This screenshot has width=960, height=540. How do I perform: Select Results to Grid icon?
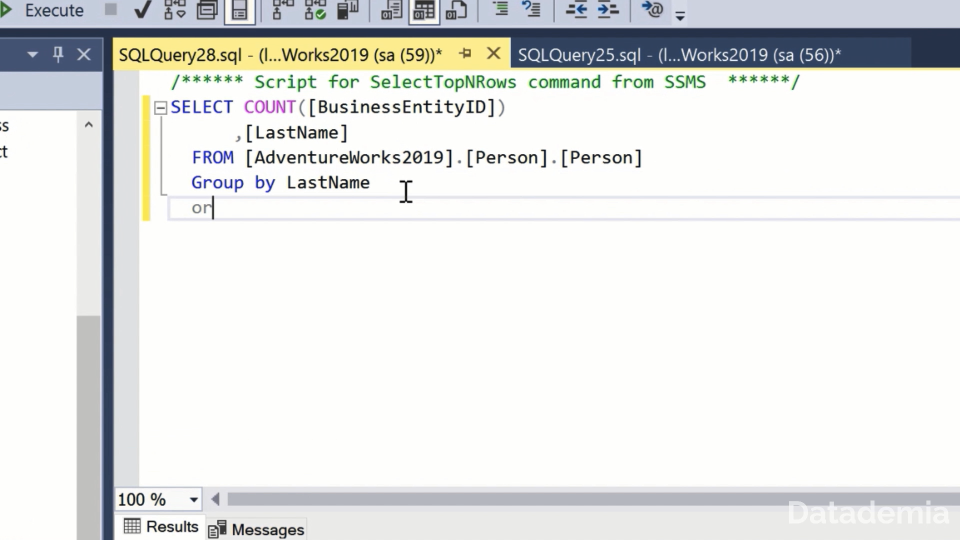tap(424, 10)
